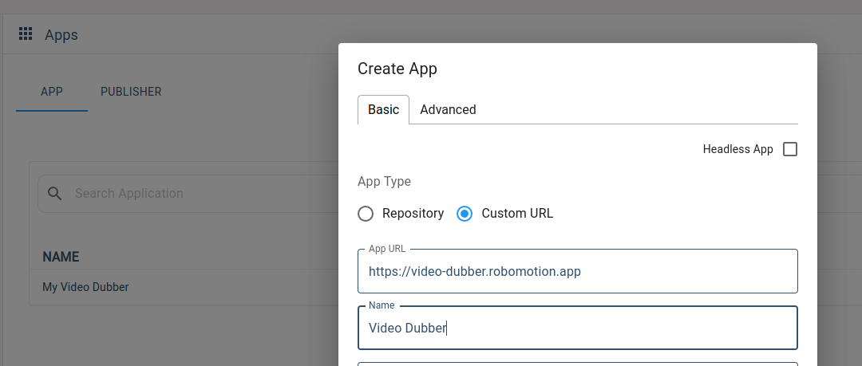
Task: Switch to the Advanced tab
Action: tap(448, 109)
